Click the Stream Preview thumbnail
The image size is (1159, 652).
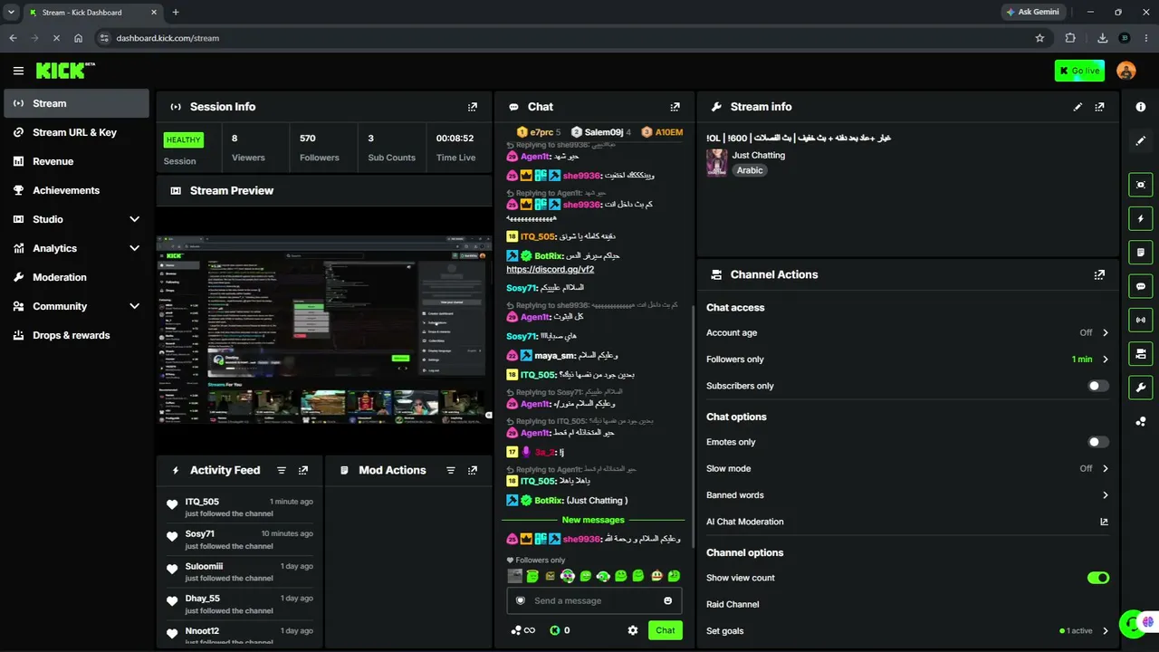324,330
